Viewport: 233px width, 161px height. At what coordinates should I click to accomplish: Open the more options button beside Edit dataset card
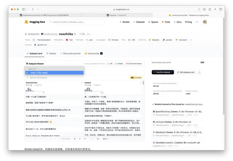point(200,72)
